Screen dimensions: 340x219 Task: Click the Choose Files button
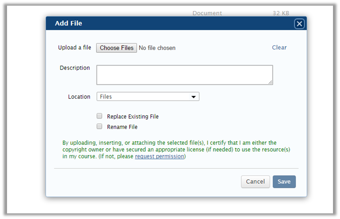(x=116, y=48)
